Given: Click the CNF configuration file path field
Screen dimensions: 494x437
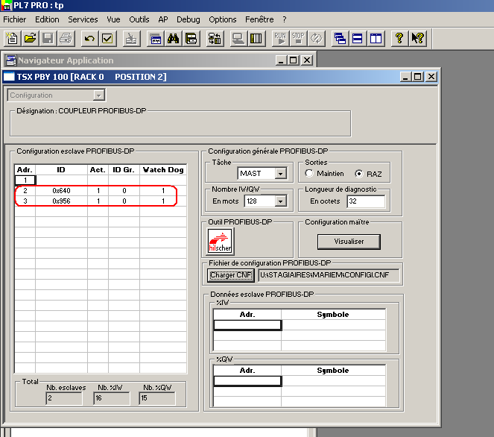Looking at the screenshot, I should [329, 275].
